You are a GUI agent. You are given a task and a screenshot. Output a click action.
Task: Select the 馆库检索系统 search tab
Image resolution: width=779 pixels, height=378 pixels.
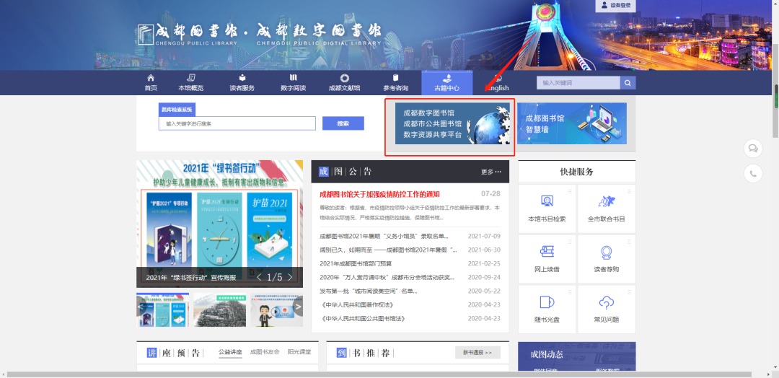pyautogui.click(x=177, y=109)
